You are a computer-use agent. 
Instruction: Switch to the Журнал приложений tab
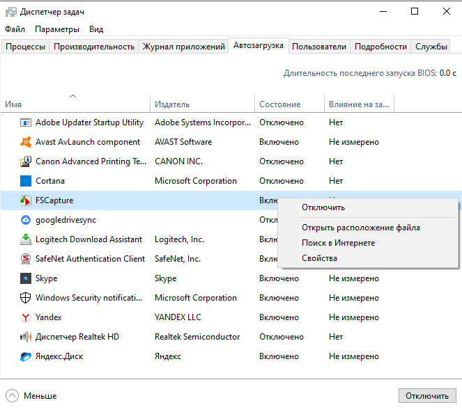coord(183,47)
